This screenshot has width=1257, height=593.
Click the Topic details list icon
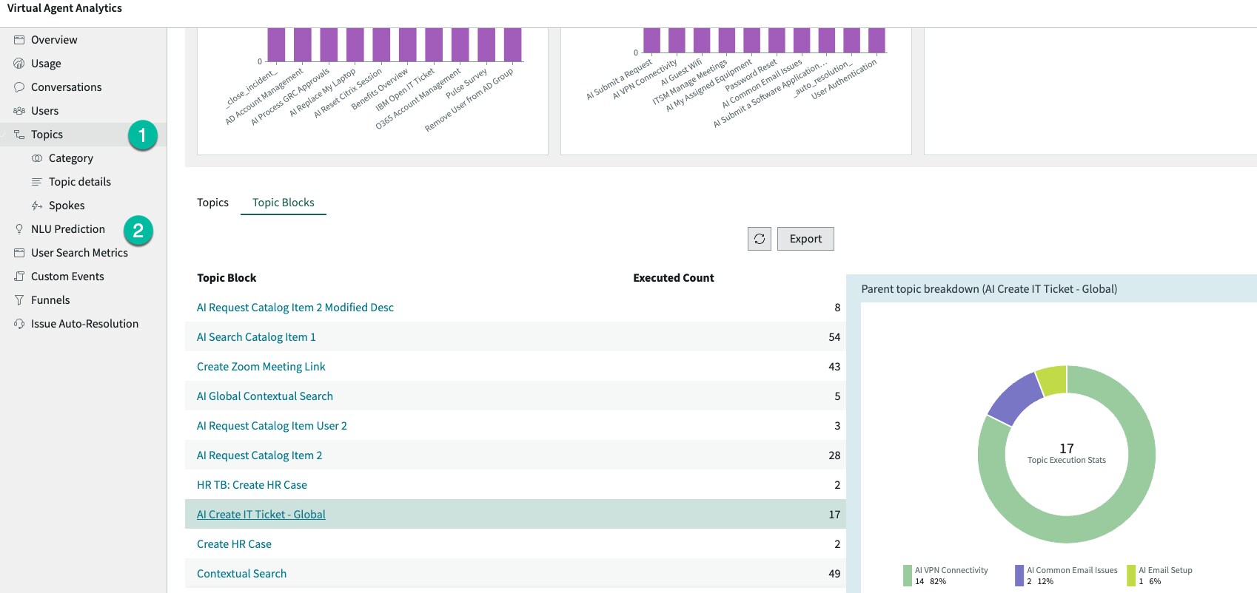click(37, 182)
